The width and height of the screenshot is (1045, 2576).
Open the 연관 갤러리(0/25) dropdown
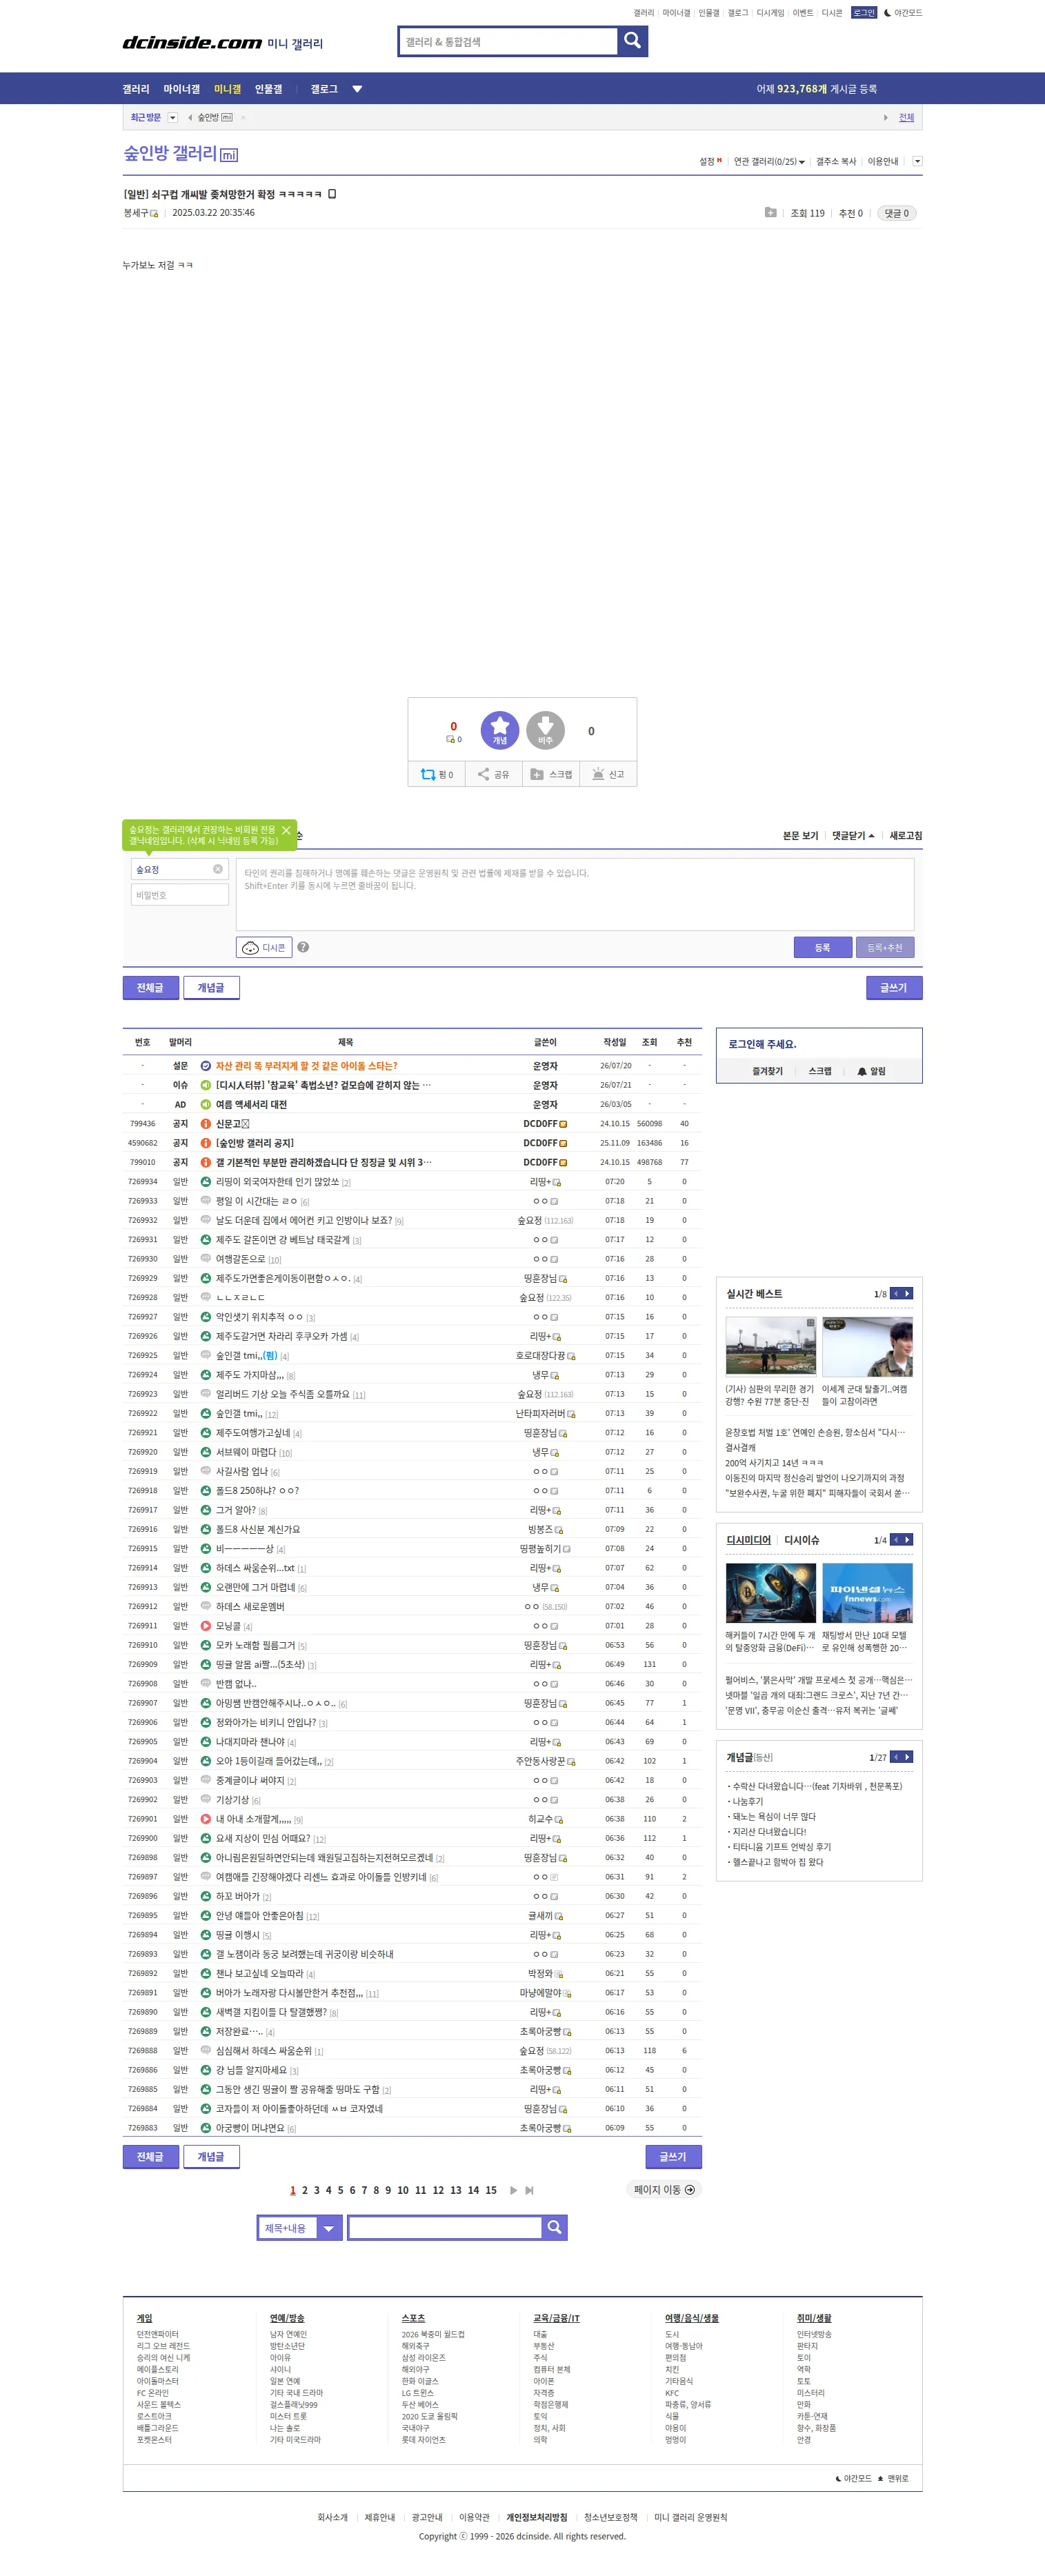[769, 161]
